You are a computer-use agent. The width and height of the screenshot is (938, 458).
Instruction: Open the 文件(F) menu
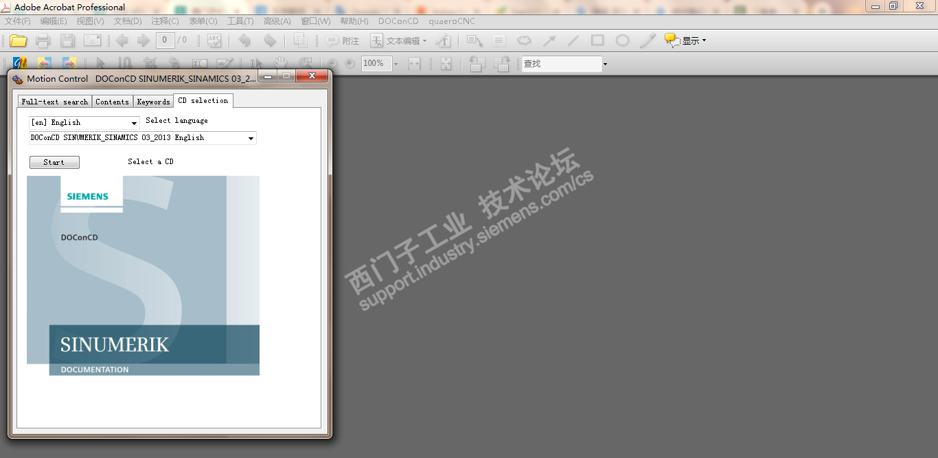pyautogui.click(x=18, y=21)
